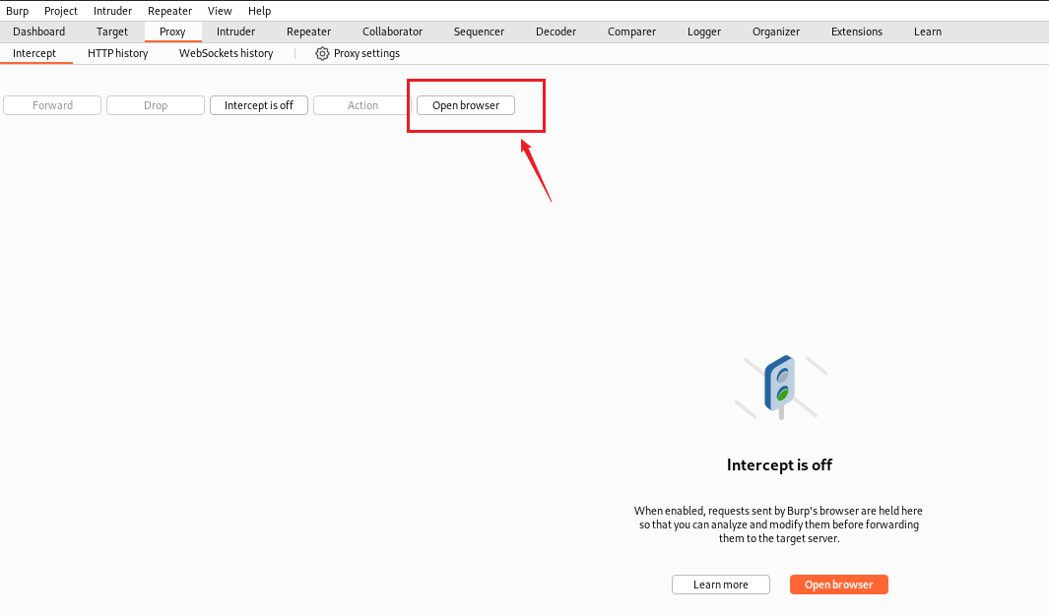1049x616 pixels.
Task: View the WebSockets history sub-tab
Action: 227,53
